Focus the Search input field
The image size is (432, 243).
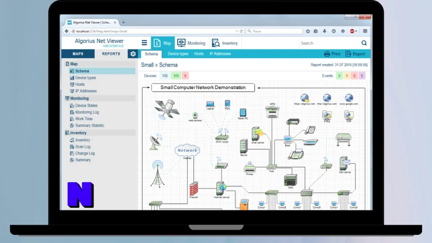coord(329,43)
